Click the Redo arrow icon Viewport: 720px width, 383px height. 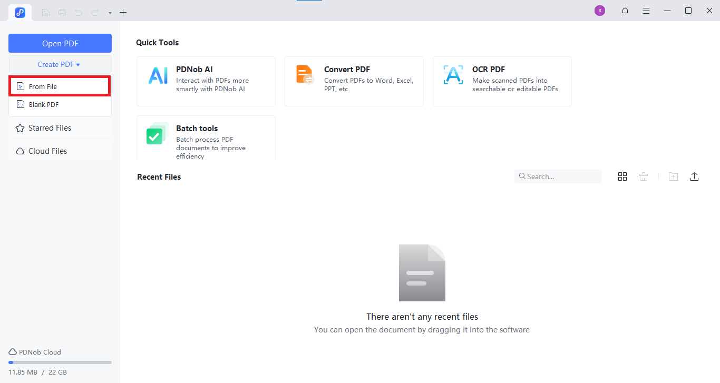pos(94,12)
